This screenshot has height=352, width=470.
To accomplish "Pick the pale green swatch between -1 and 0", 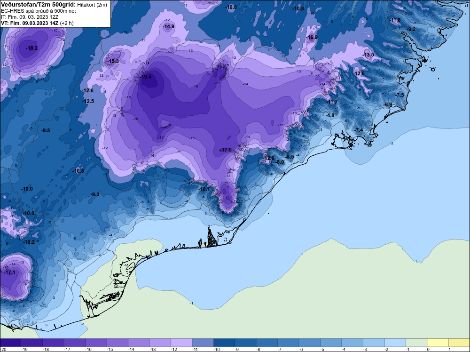I will coord(416,343).
